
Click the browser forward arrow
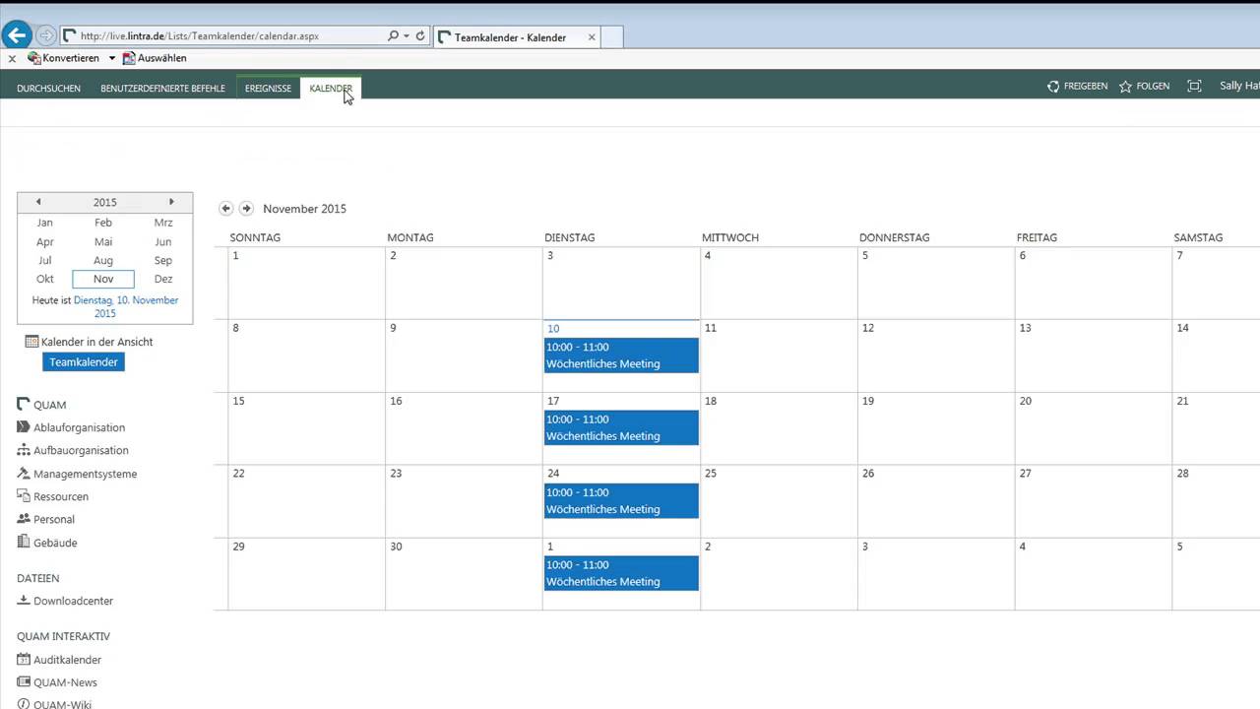pyautogui.click(x=45, y=35)
